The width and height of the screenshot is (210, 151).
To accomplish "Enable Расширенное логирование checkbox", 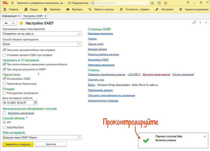I will tap(4, 93).
